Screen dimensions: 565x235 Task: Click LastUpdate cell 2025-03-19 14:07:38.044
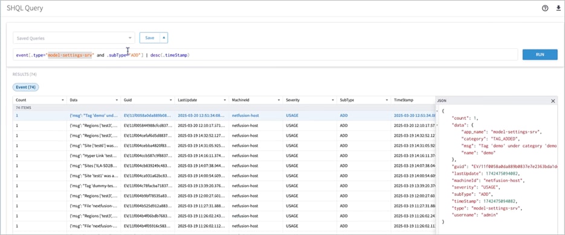point(202,166)
